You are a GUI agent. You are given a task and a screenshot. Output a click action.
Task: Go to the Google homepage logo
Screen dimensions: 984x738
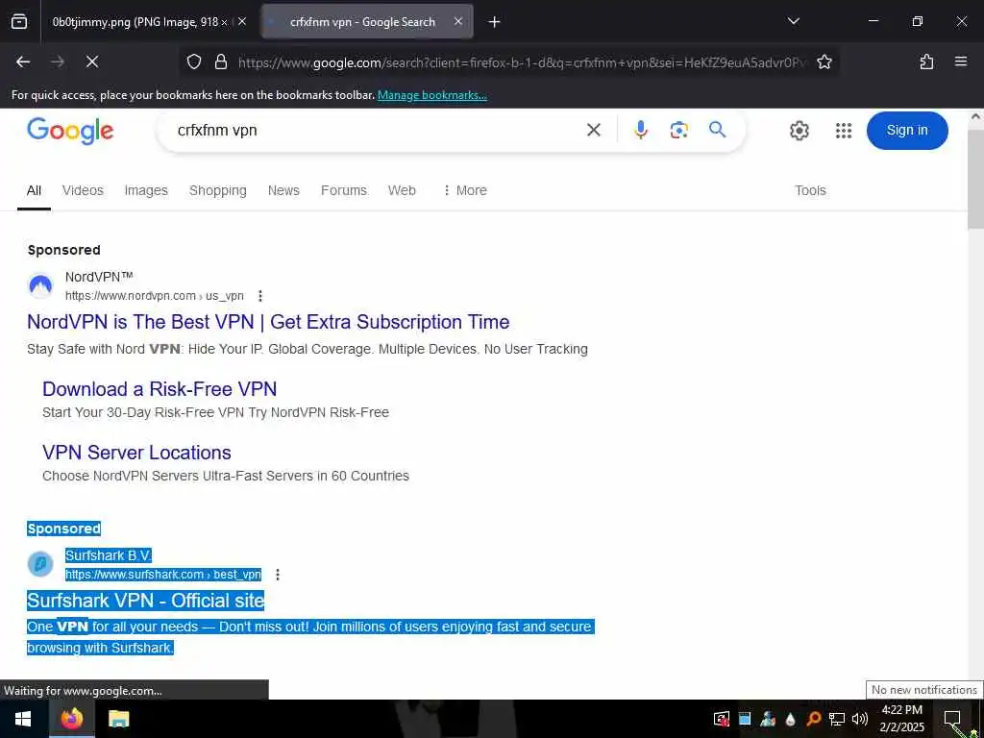coord(70,131)
